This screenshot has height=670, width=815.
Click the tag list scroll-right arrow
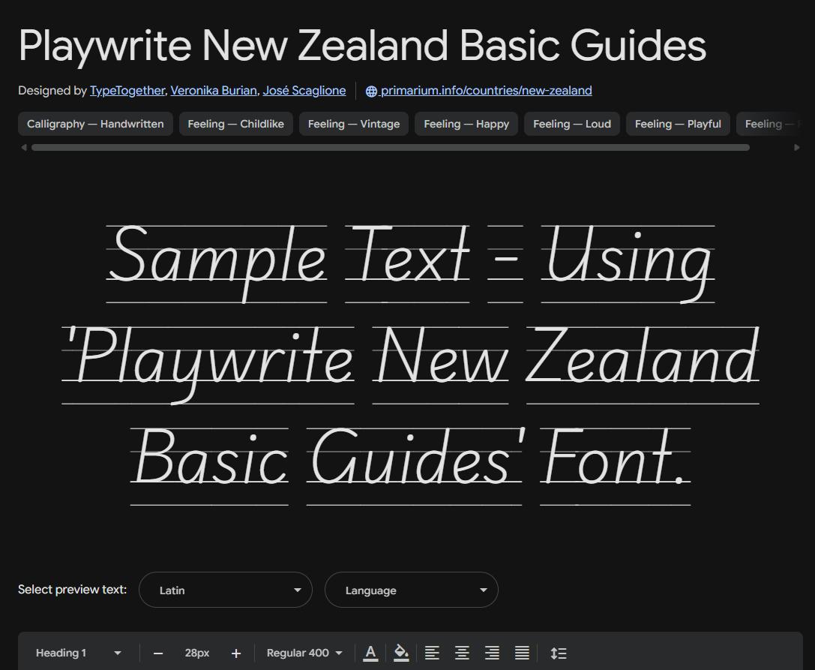797,148
